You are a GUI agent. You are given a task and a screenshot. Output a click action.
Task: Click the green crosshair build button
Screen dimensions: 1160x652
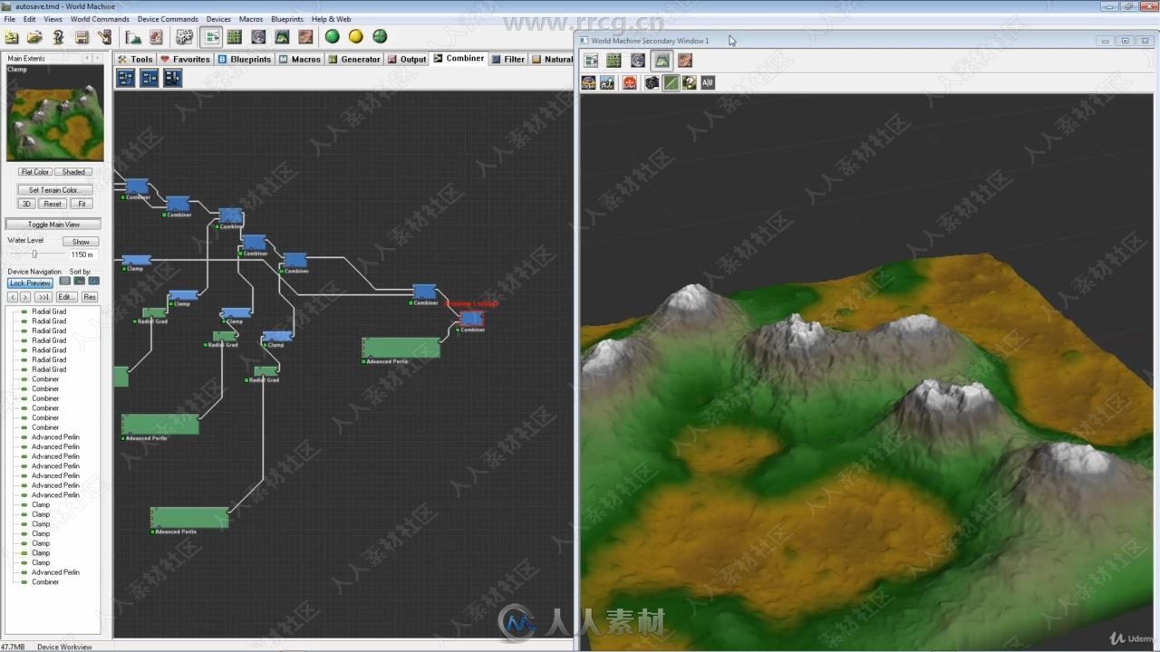pos(380,37)
